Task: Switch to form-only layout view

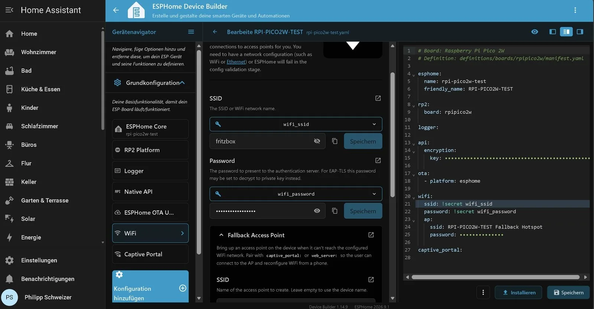Action: click(x=552, y=32)
